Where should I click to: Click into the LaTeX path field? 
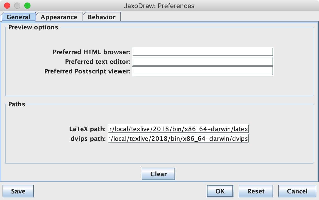(178, 129)
